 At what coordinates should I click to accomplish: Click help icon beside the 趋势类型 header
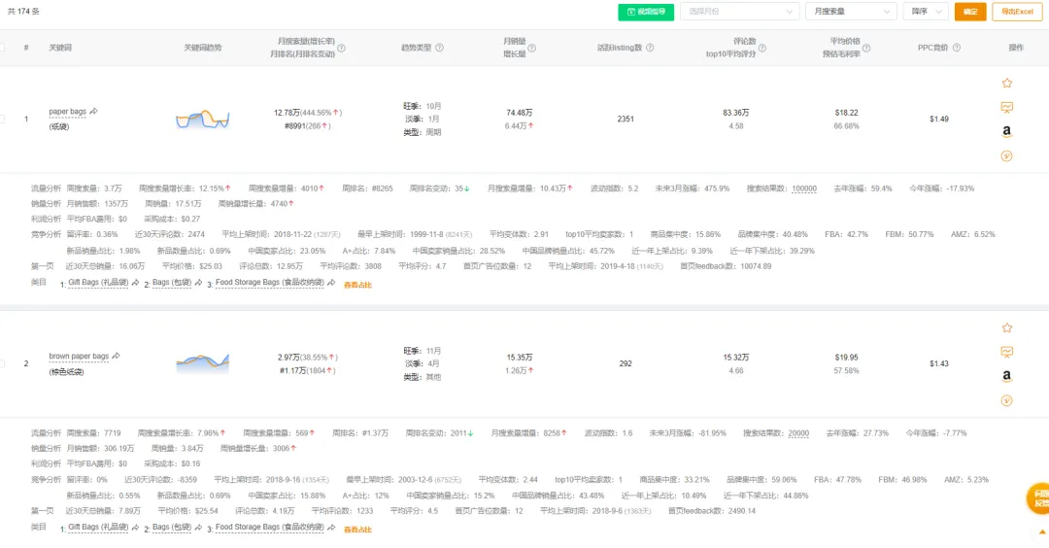(x=440, y=48)
